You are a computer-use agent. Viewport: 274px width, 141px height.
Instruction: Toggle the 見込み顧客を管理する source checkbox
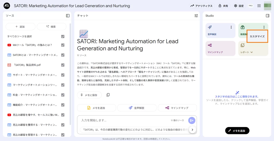(x=63, y=135)
